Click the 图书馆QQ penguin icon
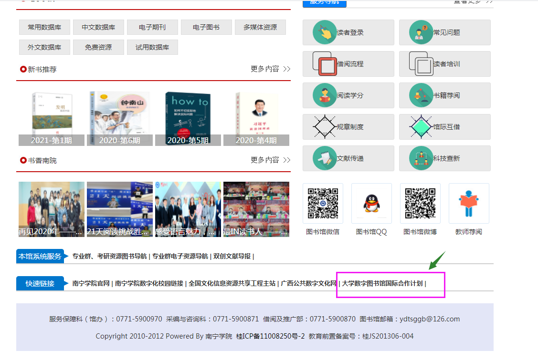Screen dimensions: 538x361 coord(371,203)
